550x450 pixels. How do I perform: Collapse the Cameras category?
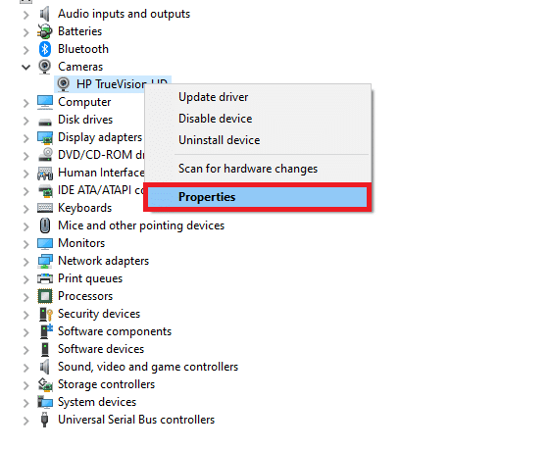click(25, 67)
